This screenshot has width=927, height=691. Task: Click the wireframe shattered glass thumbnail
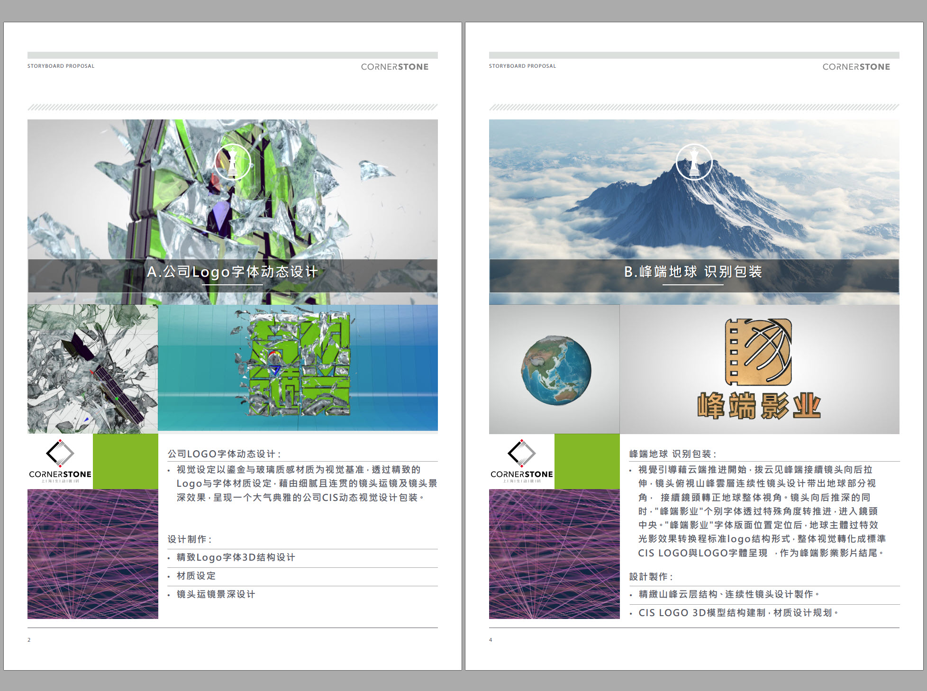92,369
